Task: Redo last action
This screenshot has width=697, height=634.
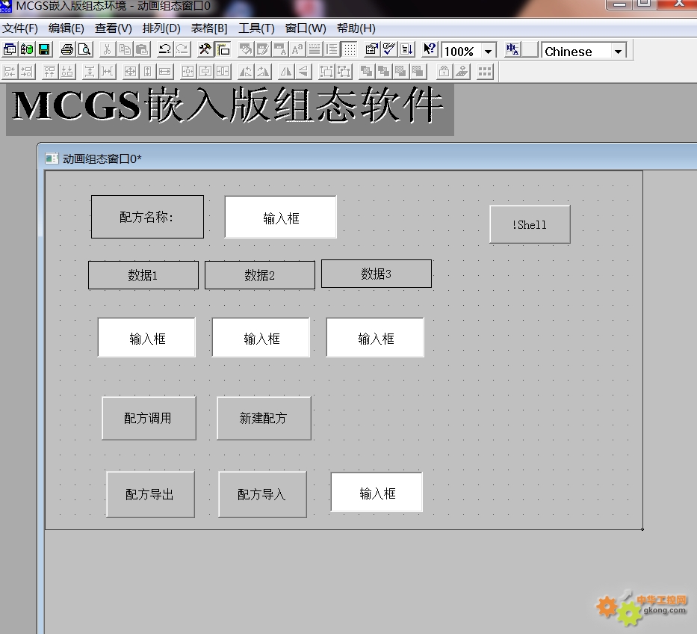Action: 182,49
